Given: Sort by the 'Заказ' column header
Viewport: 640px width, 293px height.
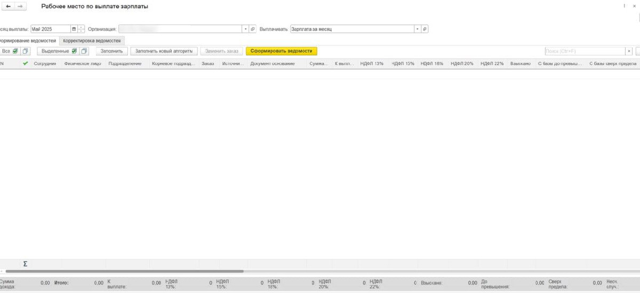Looking at the screenshot, I should (208, 63).
